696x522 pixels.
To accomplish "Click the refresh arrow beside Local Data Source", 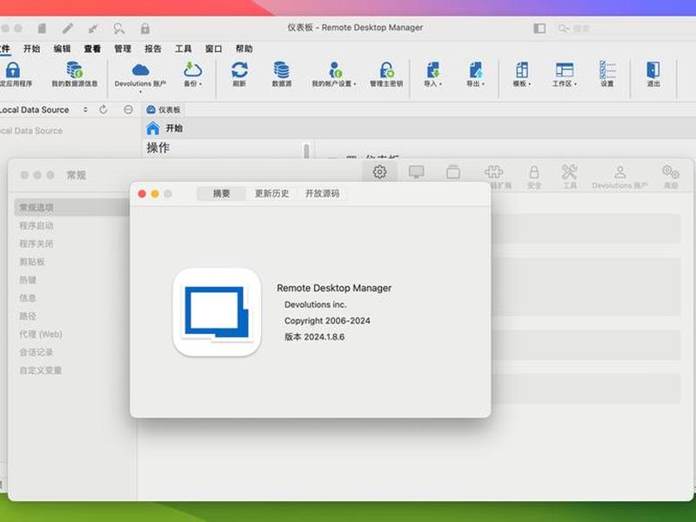I will pyautogui.click(x=104, y=110).
